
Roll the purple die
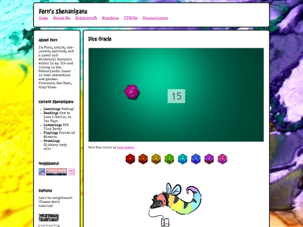(x=209, y=159)
